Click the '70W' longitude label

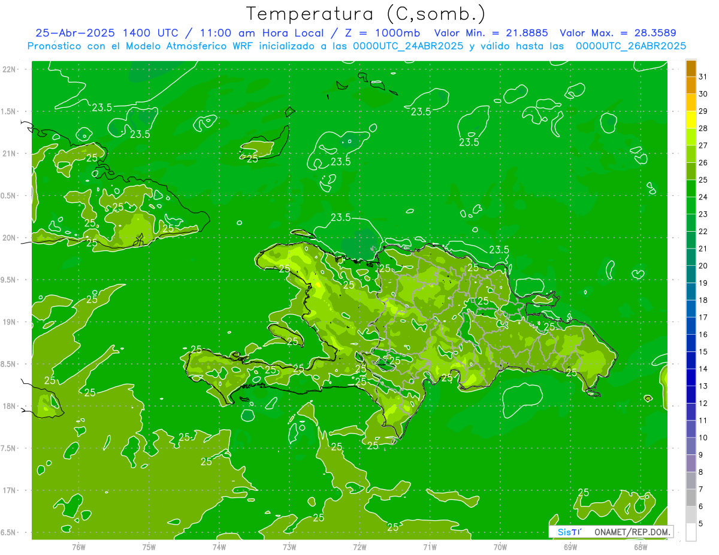tap(500, 547)
